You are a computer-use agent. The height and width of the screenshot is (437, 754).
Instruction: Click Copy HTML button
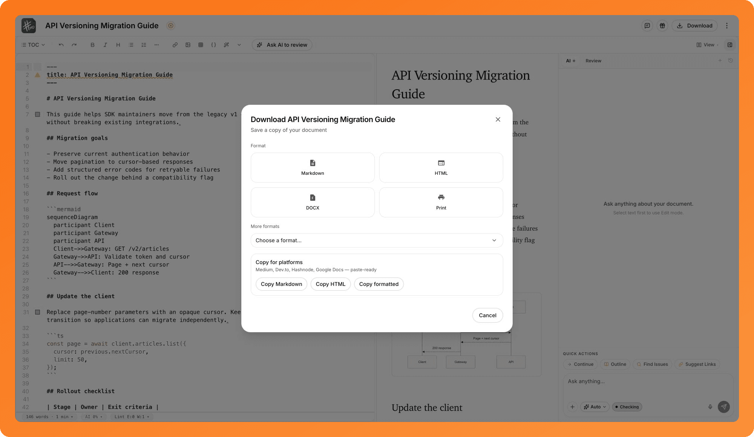point(331,284)
